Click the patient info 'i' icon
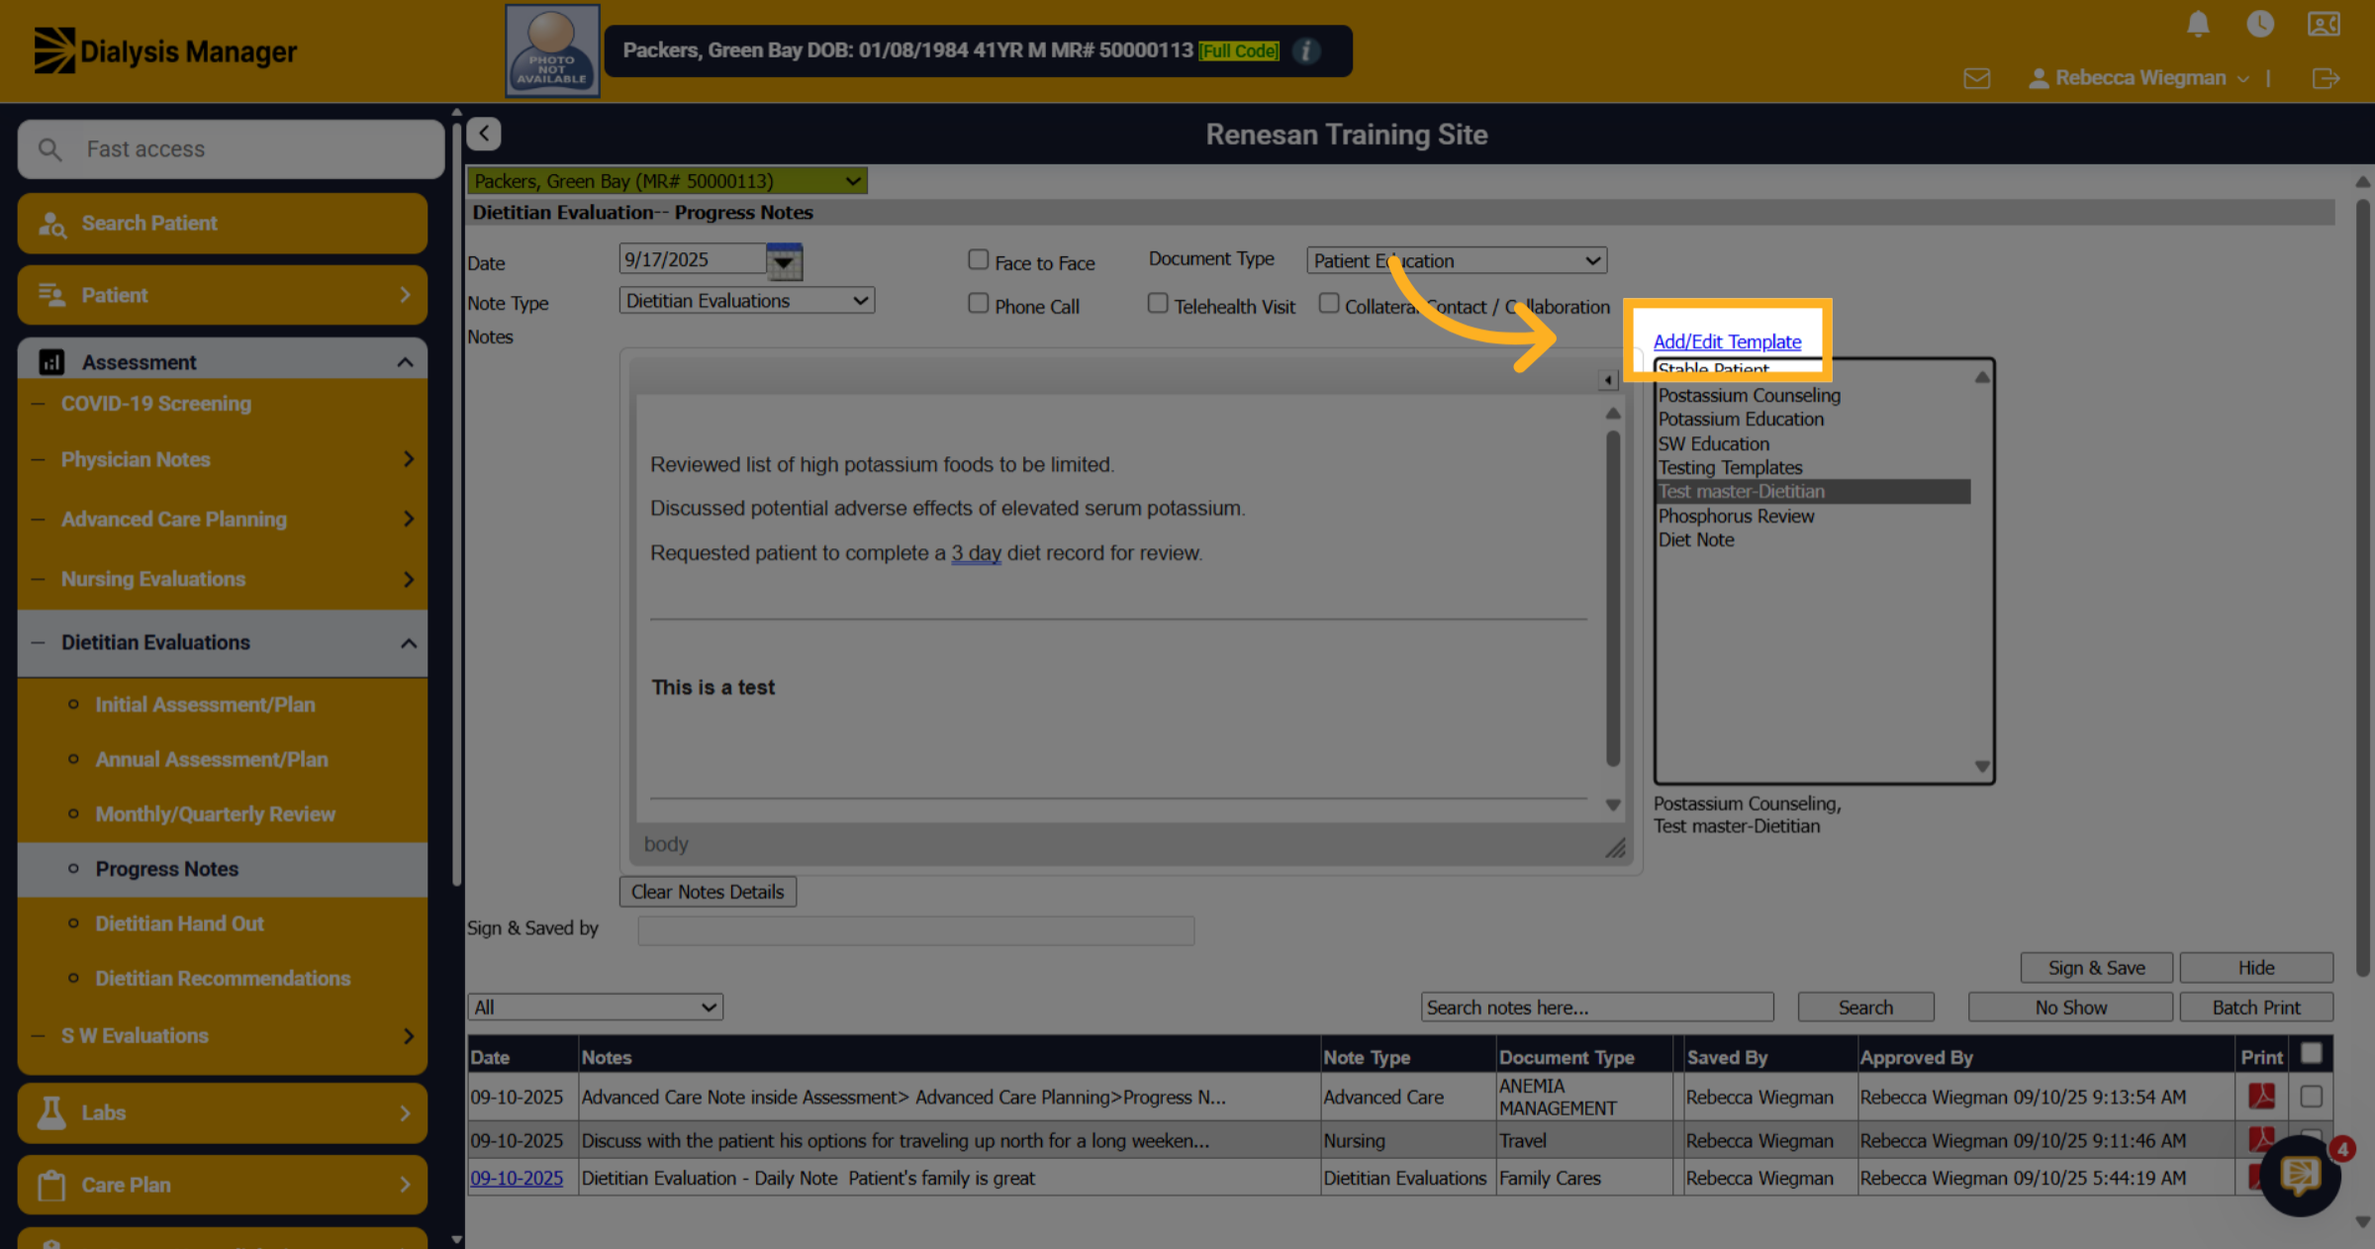This screenshot has height=1249, width=2375. 1306,50
